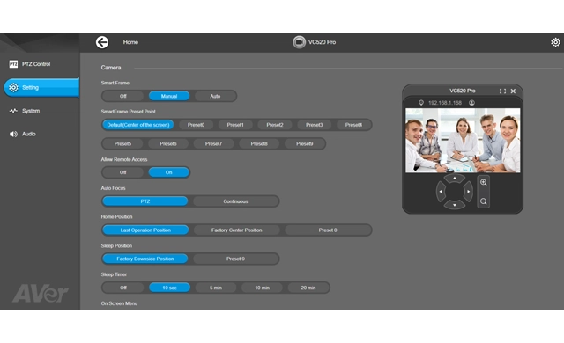The height and width of the screenshot is (343, 564).
Task: Set Auto Focus to Continuous
Action: (235, 201)
